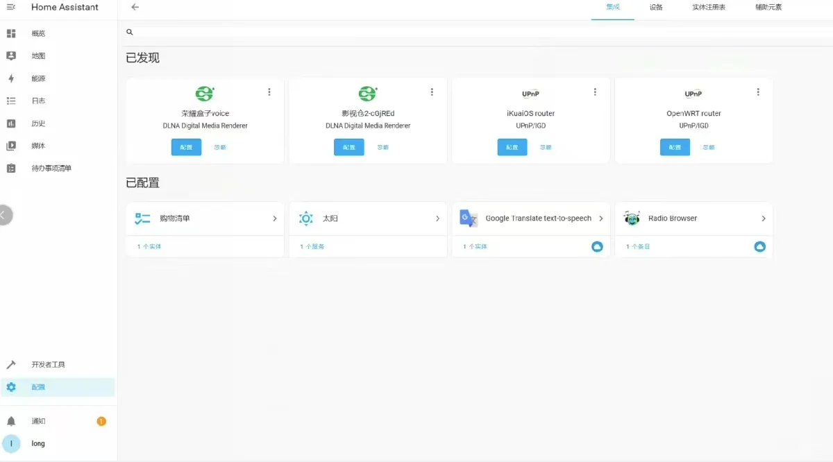Ignore the 荣耀盒子voice discovery
833x462 pixels.
(x=220, y=147)
